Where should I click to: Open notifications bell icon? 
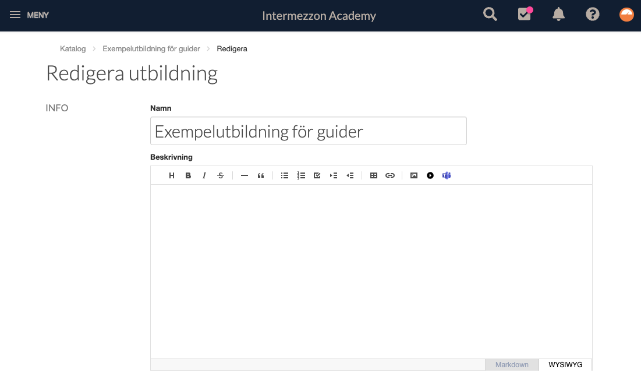click(x=558, y=15)
